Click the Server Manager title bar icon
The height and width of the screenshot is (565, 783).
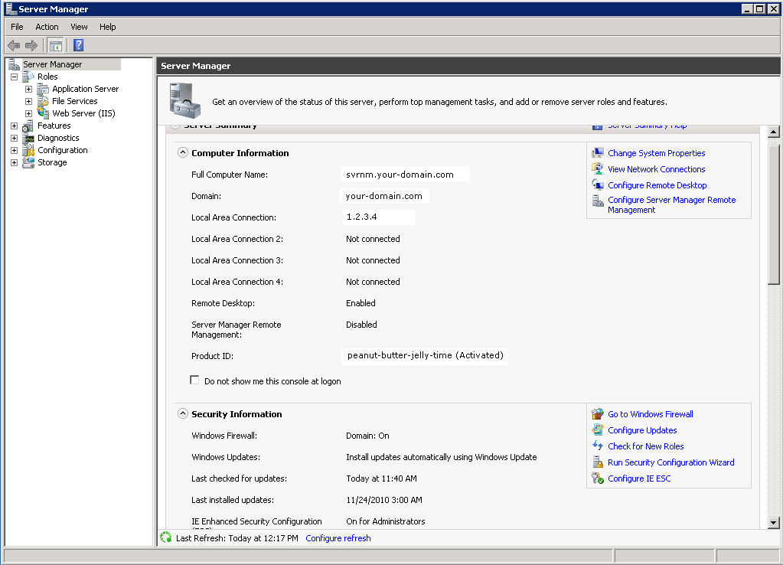(x=11, y=8)
